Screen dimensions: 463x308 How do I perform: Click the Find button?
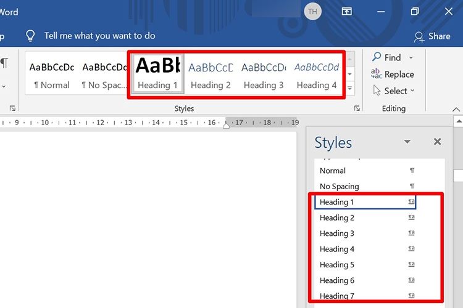[386, 57]
